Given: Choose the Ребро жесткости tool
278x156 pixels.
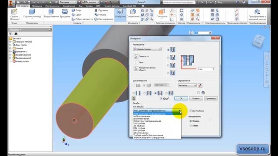Looking at the screenshot, I should pyautogui.click(x=82, y=19).
